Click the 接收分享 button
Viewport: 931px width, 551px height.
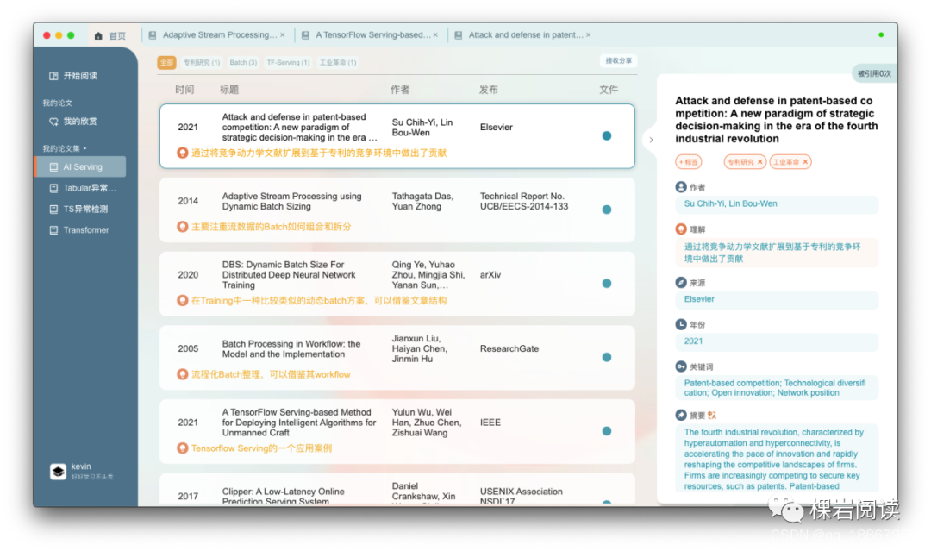(x=618, y=60)
